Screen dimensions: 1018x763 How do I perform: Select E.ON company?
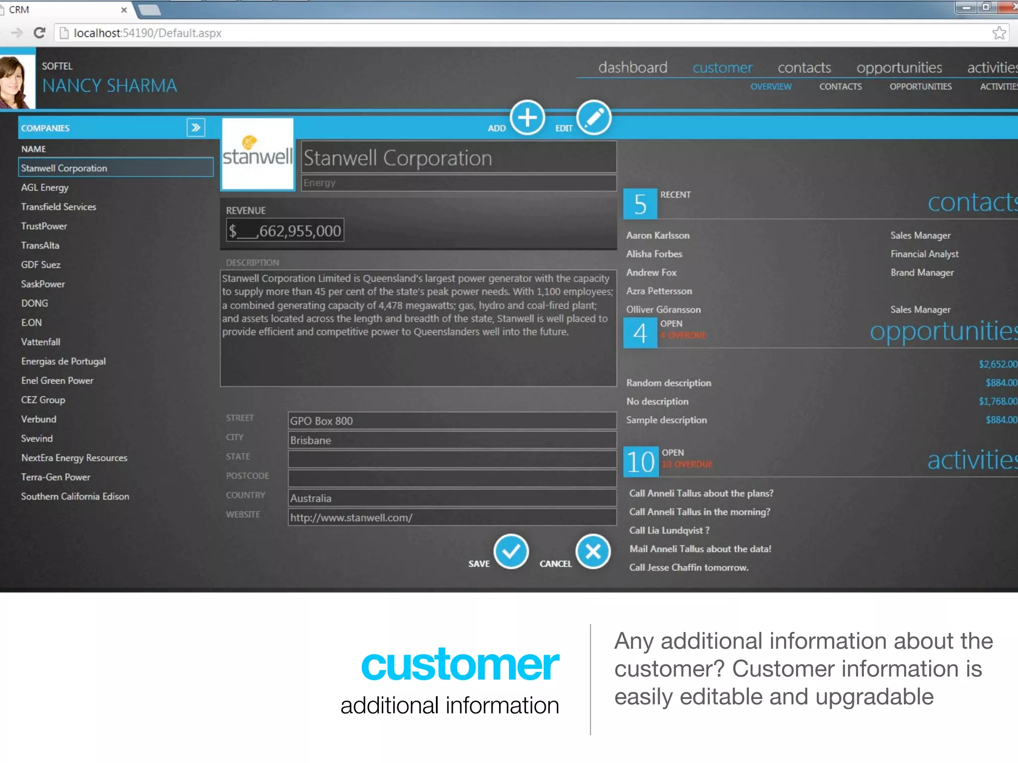pos(32,322)
